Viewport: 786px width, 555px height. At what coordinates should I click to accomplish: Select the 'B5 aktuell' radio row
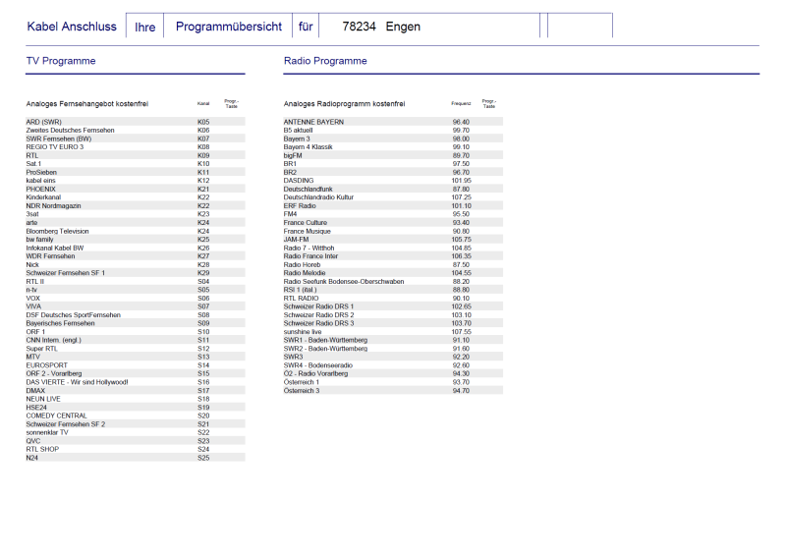click(393, 131)
